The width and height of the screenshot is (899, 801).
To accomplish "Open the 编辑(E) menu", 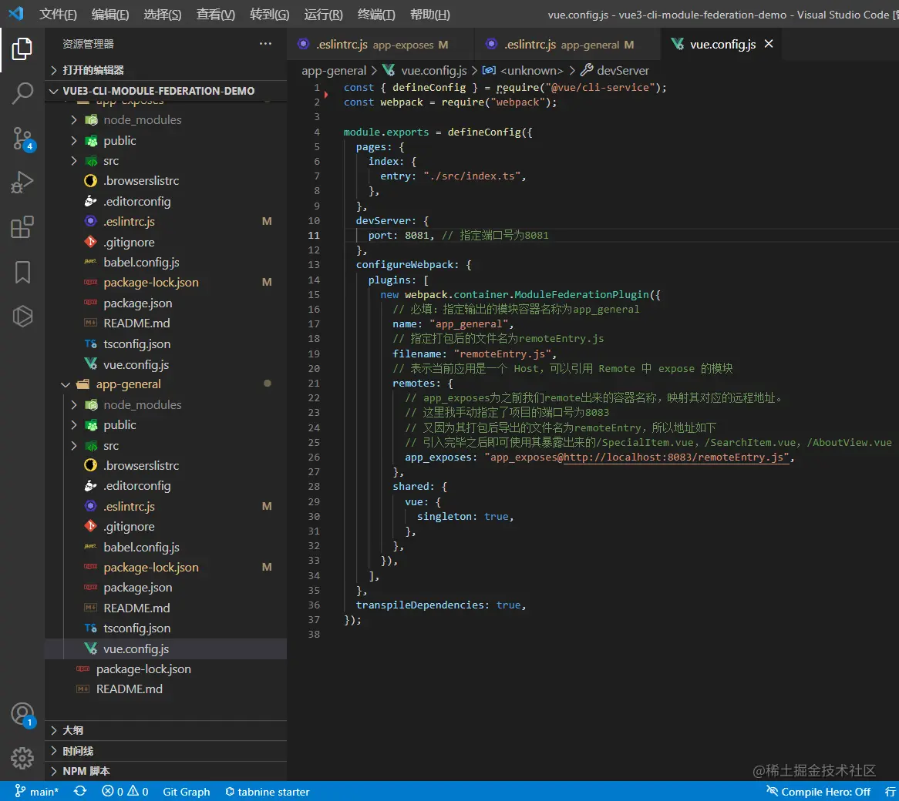I will point(110,15).
